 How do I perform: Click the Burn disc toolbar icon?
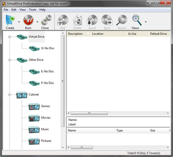28,20
